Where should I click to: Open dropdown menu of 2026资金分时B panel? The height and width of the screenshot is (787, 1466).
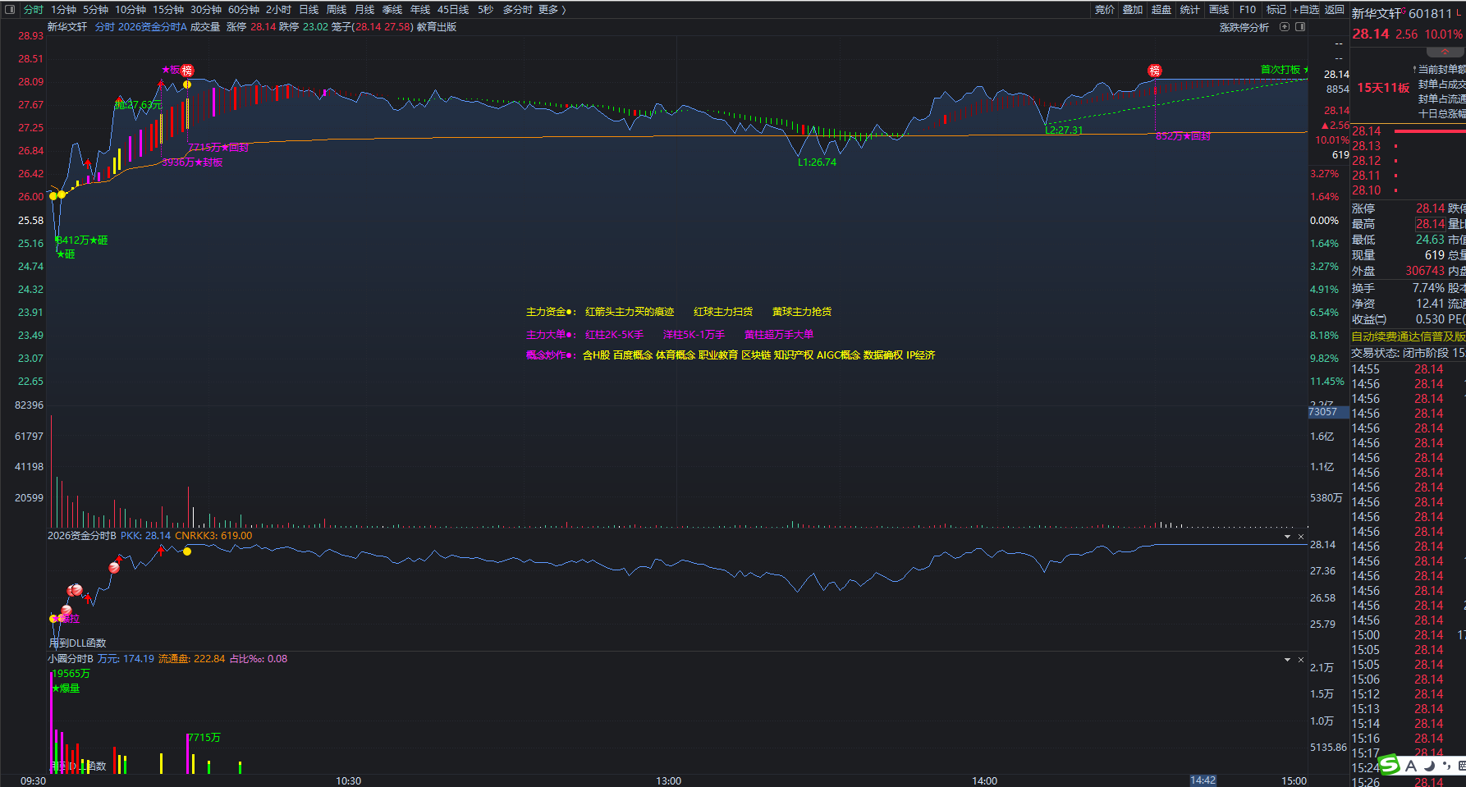click(1288, 537)
